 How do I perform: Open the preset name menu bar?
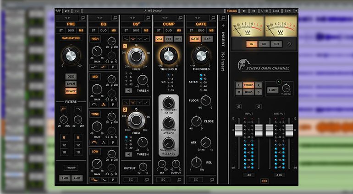(153, 11)
